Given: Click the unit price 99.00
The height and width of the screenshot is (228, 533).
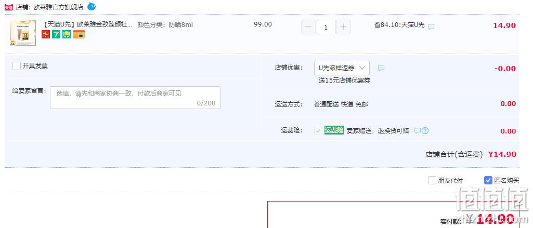Looking at the screenshot, I should click(263, 24).
